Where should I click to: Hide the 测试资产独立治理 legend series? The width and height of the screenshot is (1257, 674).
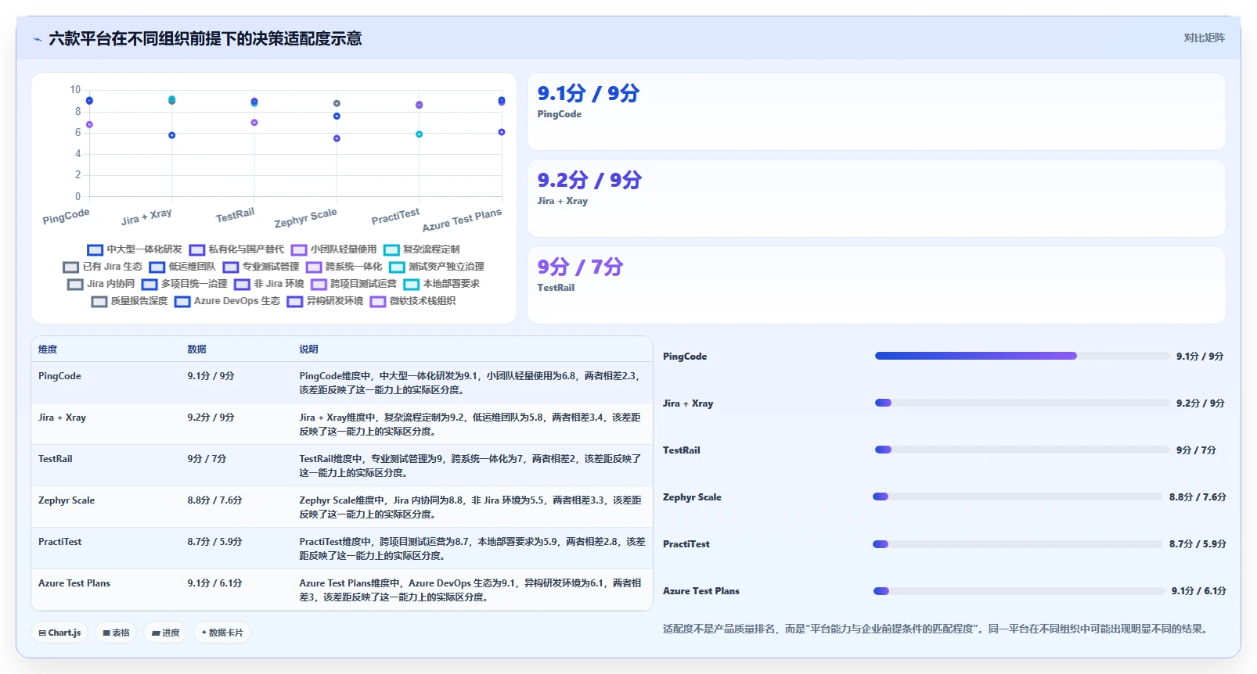[x=437, y=267]
